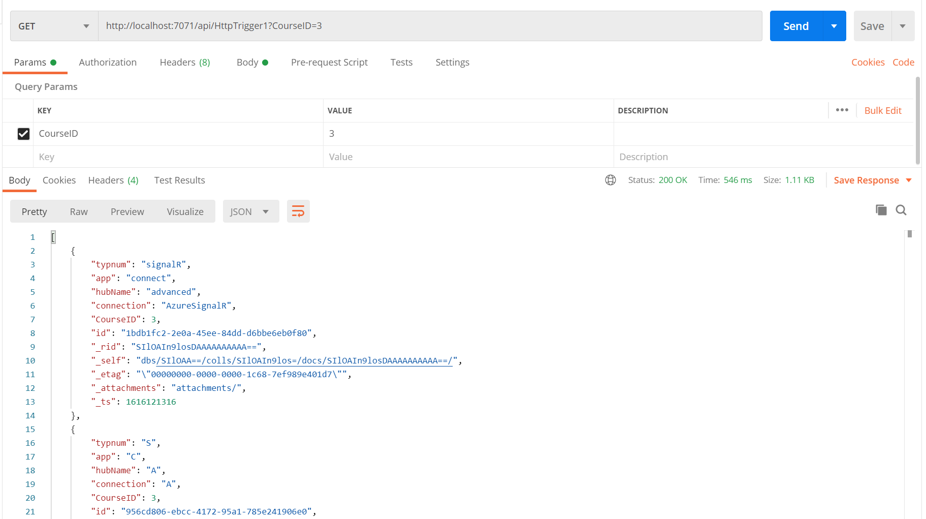Click the "546 ms" time value
Screen dimensions: 926x519
pyautogui.click(x=738, y=180)
